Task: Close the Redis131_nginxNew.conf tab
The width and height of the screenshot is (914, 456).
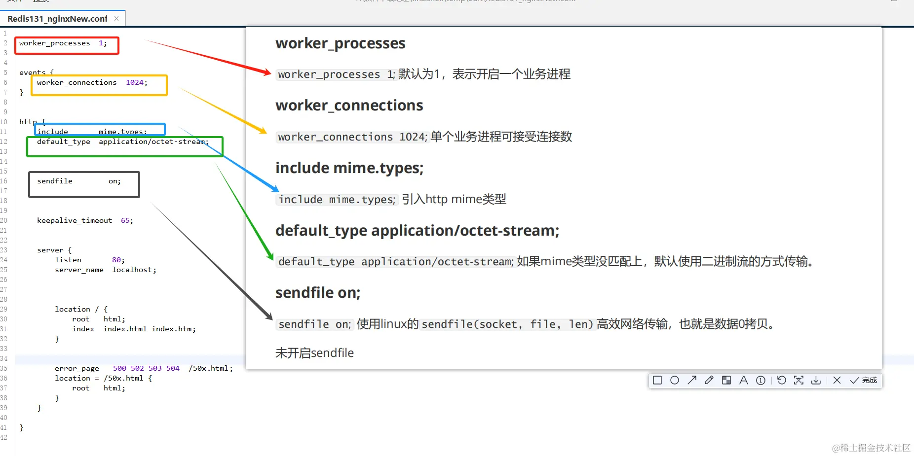Action: pos(116,19)
